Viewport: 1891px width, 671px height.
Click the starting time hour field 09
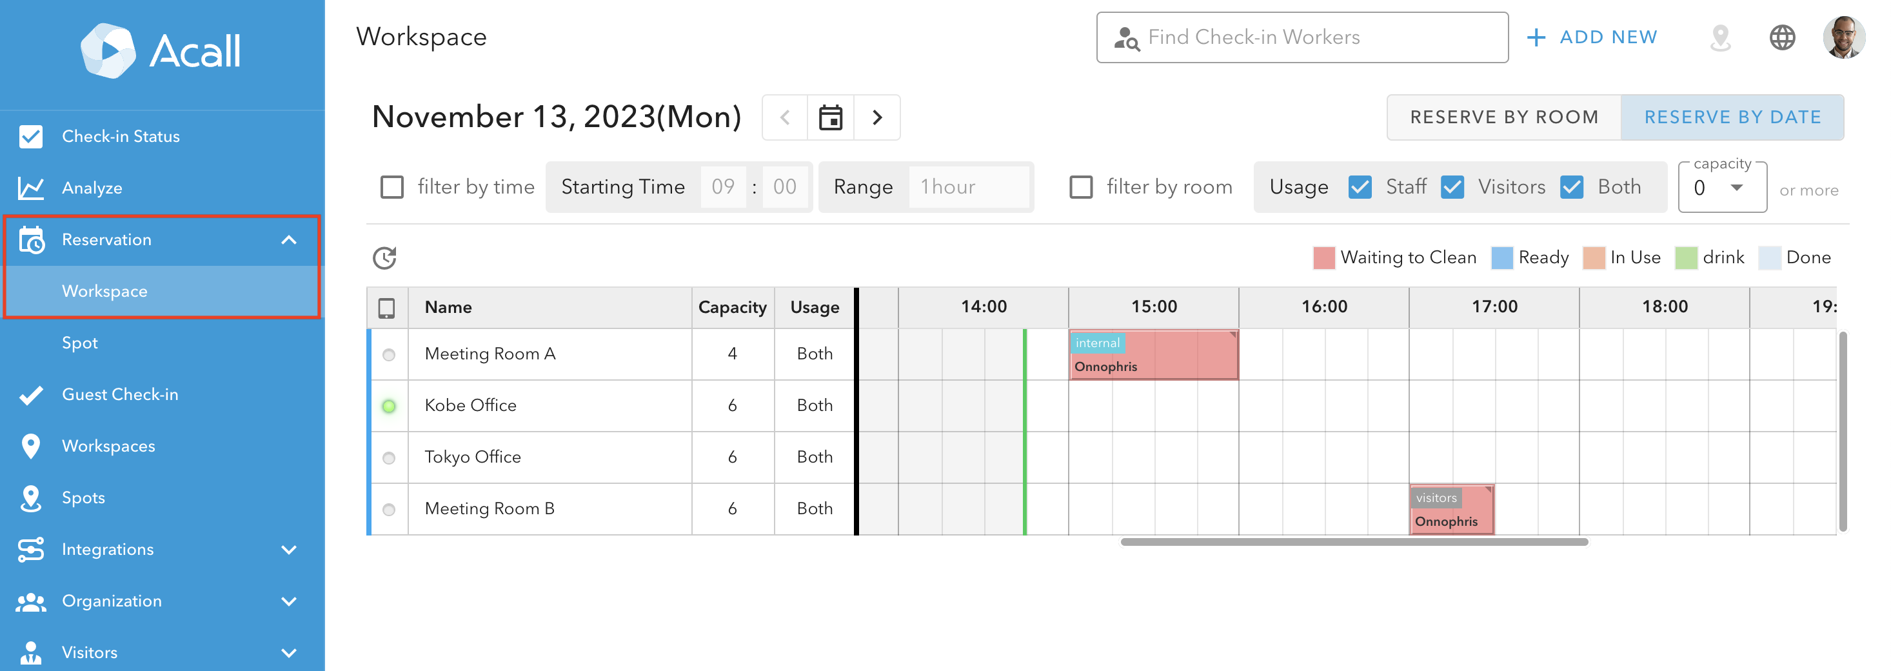(x=723, y=187)
